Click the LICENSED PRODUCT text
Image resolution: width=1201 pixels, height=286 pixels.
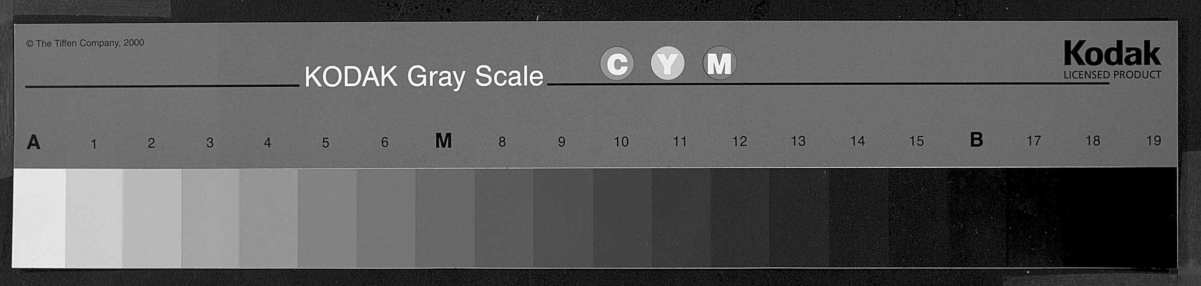pyautogui.click(x=1112, y=75)
